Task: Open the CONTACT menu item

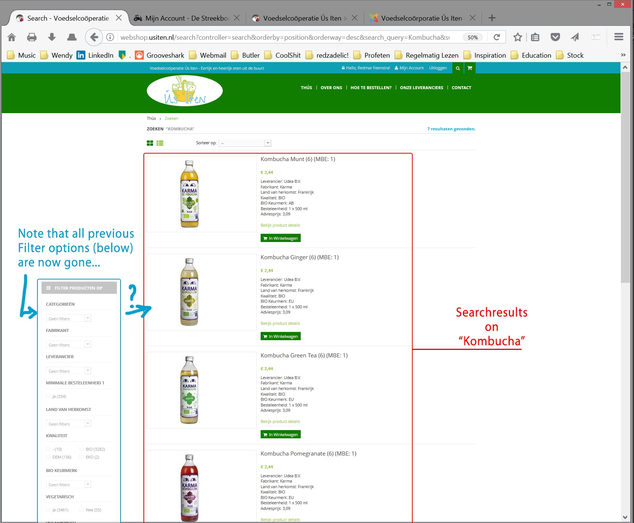Action: pyautogui.click(x=461, y=88)
